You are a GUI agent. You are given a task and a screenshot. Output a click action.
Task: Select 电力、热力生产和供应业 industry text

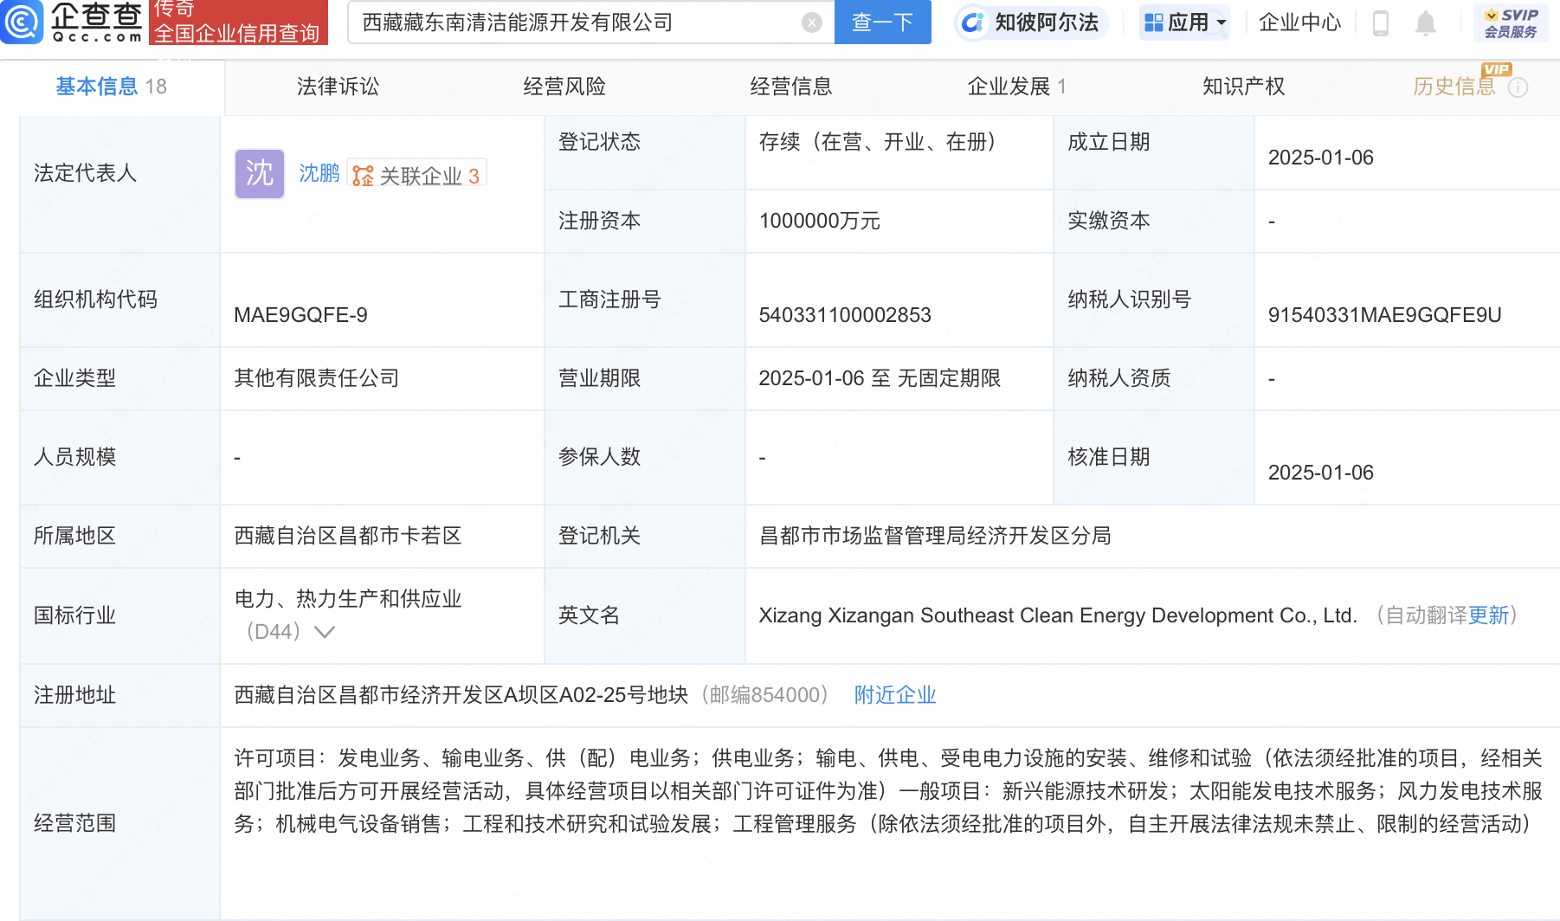click(x=348, y=599)
